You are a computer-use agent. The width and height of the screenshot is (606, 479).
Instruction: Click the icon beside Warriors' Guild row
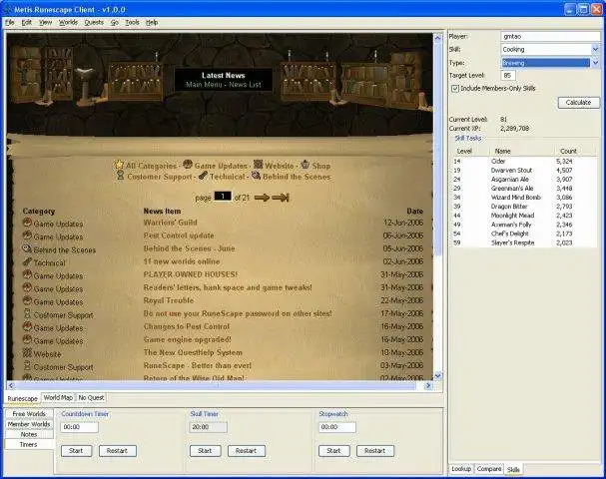point(27,223)
